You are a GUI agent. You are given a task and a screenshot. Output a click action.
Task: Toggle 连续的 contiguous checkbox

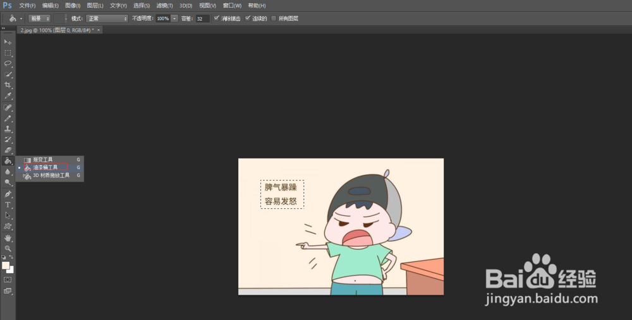click(x=248, y=18)
